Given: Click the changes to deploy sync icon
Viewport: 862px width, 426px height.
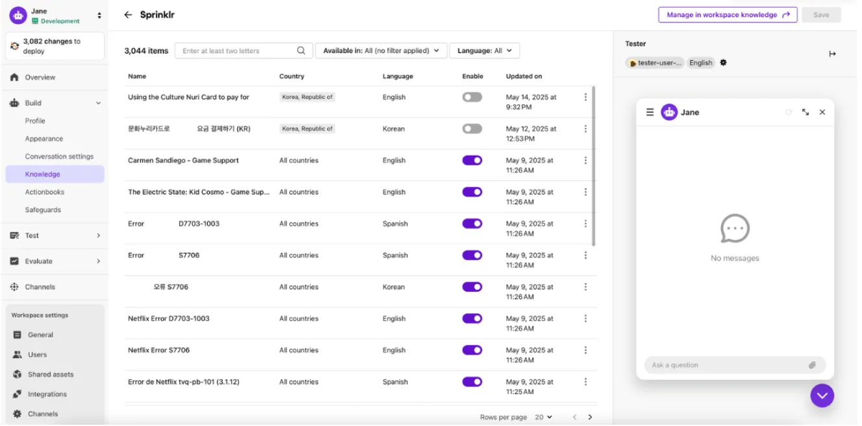Looking at the screenshot, I should click(15, 46).
